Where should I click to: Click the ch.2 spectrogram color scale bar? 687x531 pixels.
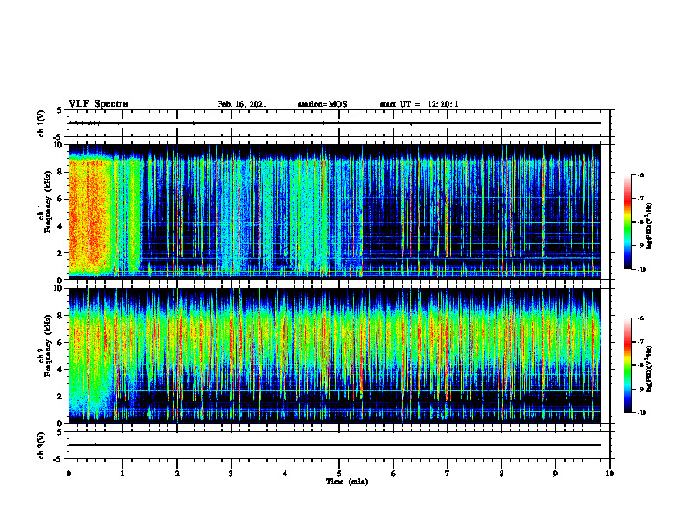627,365
